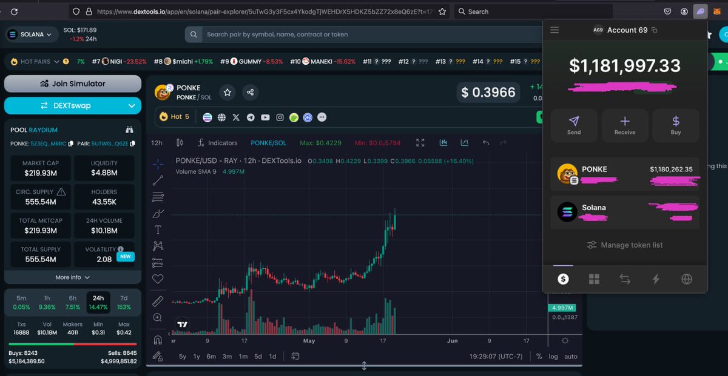Toggle the chart magnet mode icon

coord(158,340)
